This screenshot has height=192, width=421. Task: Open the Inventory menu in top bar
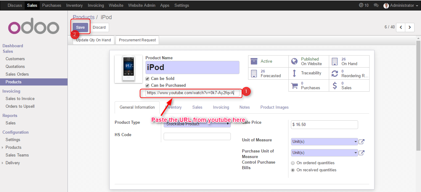74,6
